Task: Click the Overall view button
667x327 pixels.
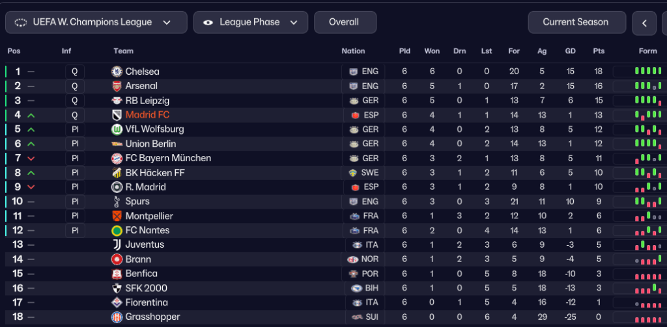Action: tap(345, 22)
